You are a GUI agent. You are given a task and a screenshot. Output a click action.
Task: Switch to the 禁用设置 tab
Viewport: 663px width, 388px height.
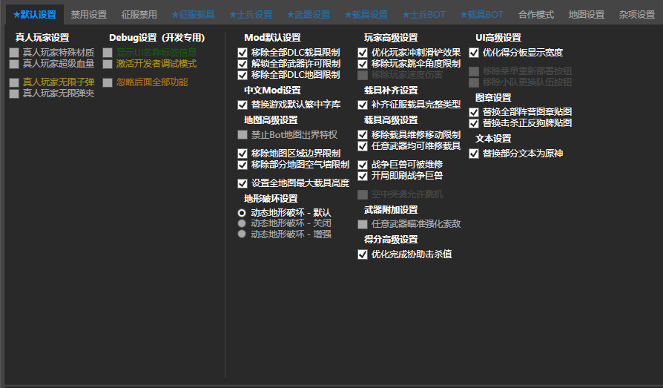pos(88,15)
